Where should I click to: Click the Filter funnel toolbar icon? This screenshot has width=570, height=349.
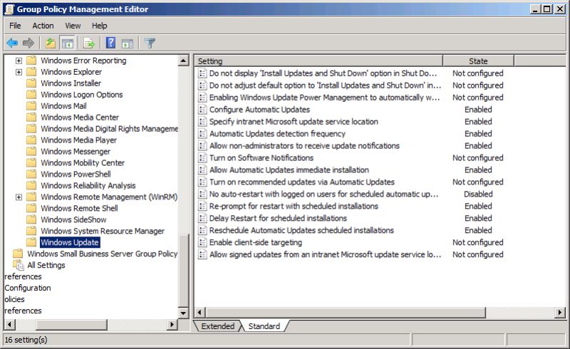tap(150, 43)
